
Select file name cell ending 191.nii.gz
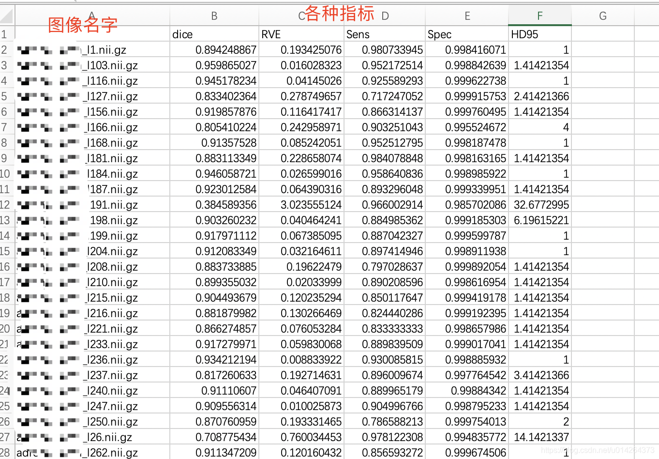[92, 205]
